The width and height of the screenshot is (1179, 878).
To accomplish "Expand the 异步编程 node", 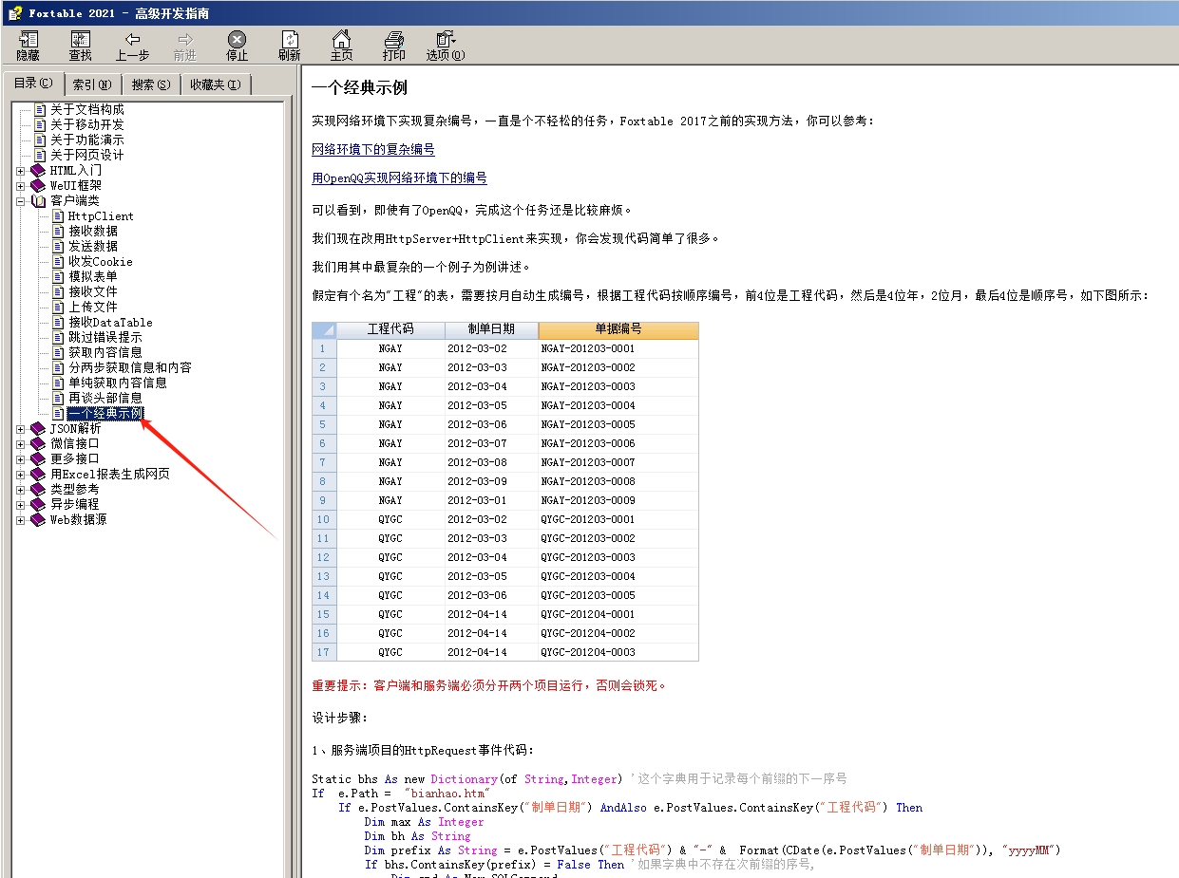I will click(x=21, y=505).
